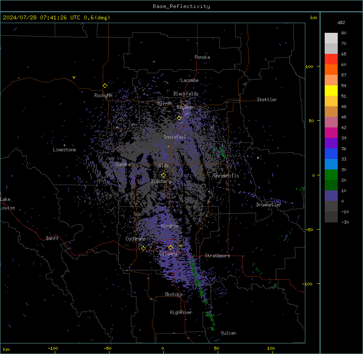The width and height of the screenshot is (363, 354).
Task: Click the white plus marker northwest of Drumheller
Action: [258, 158]
